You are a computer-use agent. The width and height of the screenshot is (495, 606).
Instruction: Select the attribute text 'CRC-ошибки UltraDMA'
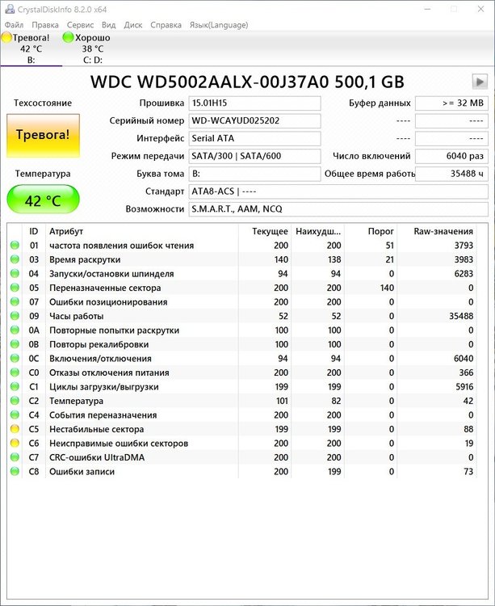coord(97,457)
